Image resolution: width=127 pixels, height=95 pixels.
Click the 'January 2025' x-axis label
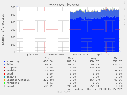coord(80,55)
